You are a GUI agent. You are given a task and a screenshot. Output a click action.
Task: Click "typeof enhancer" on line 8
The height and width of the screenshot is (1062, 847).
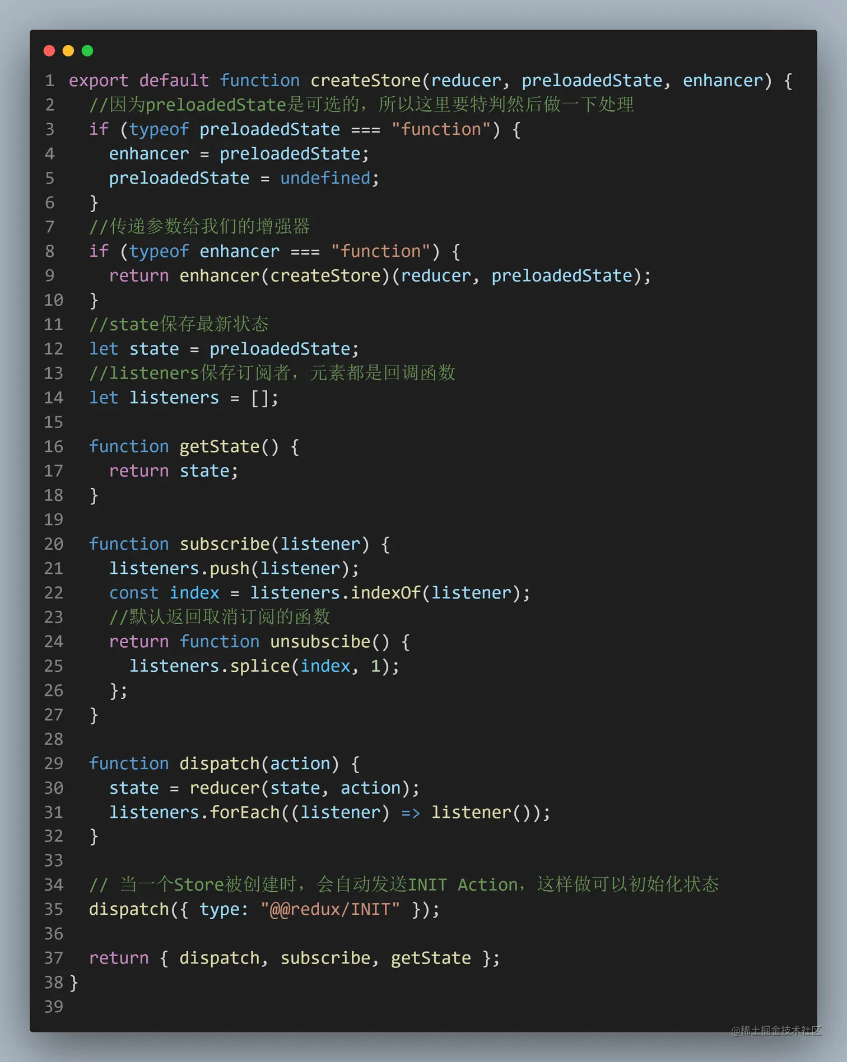click(x=204, y=251)
